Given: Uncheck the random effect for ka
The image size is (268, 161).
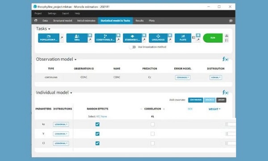Looking at the screenshot, I should tap(97, 124).
